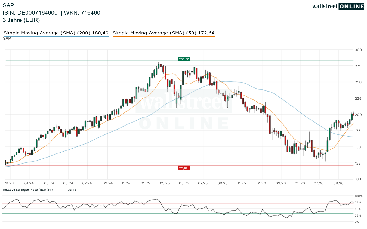Screen dimensions: 367x229
Task: Click the 03.26 date axis label
Action: coord(281,183)
